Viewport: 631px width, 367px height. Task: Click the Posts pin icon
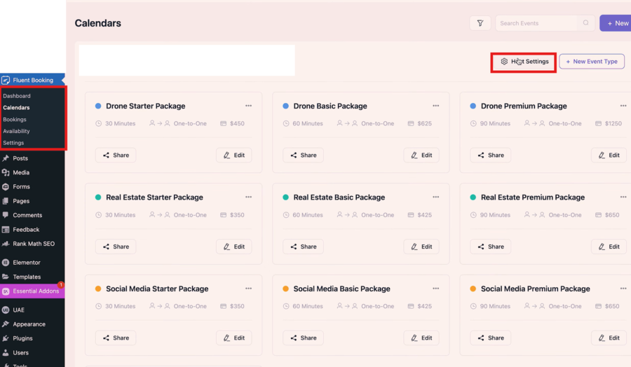(6, 158)
